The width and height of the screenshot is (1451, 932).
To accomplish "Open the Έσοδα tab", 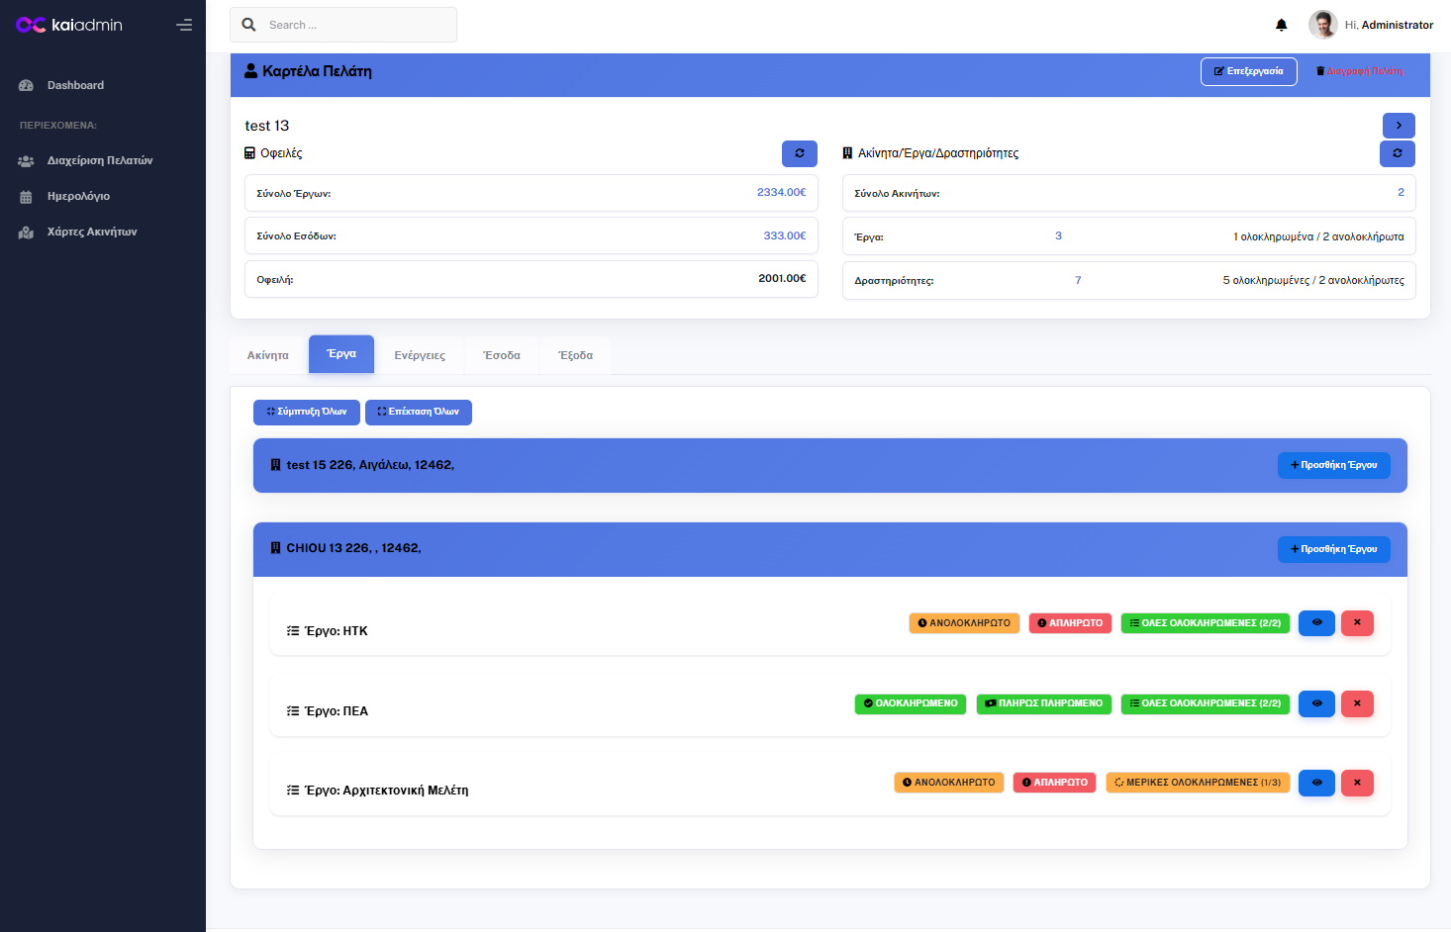I will coord(501,355).
